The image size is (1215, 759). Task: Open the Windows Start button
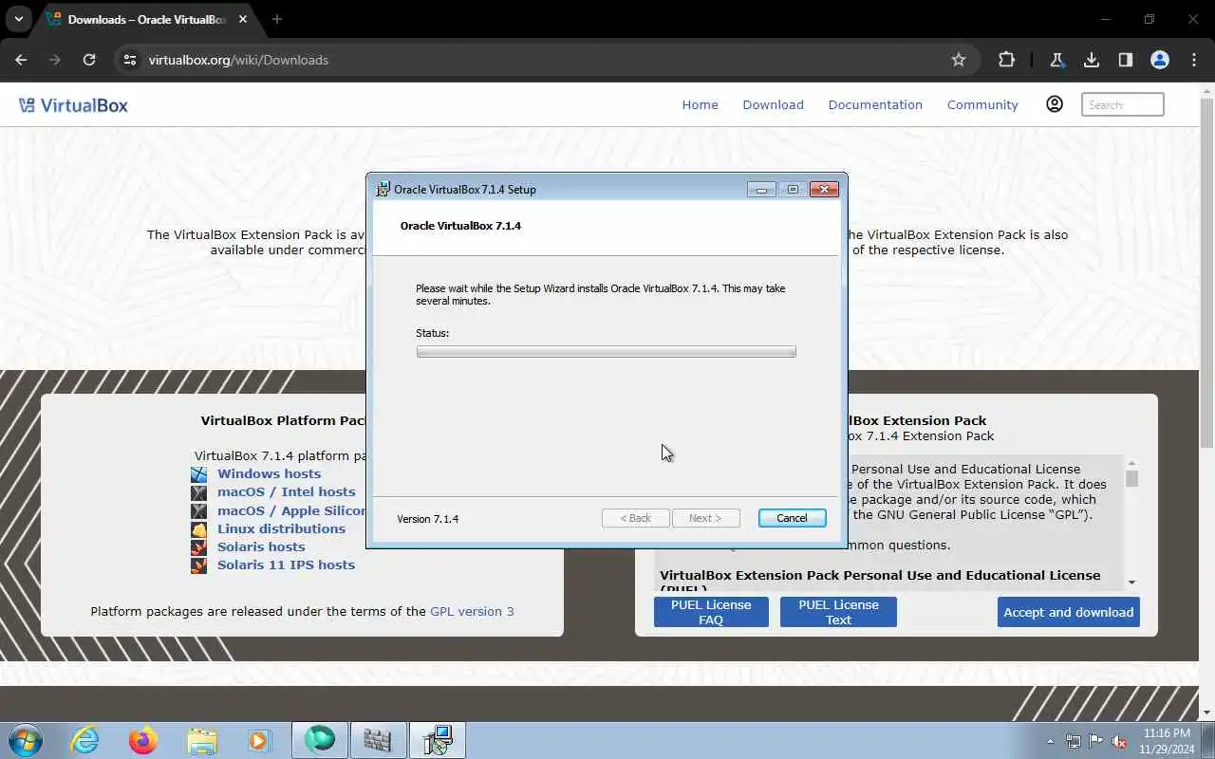pos(26,740)
